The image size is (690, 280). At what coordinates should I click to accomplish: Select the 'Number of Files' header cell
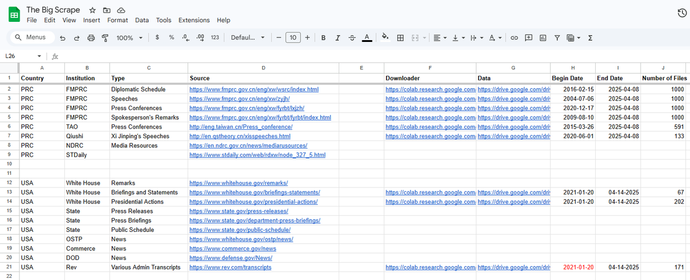664,78
